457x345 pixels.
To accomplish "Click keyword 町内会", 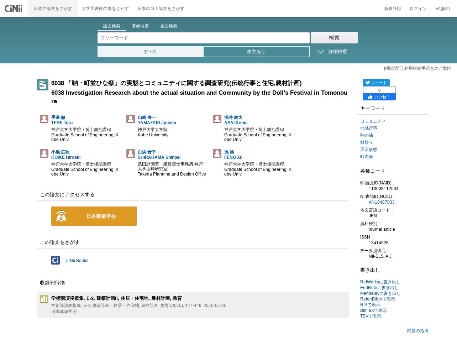I will 367,157.
